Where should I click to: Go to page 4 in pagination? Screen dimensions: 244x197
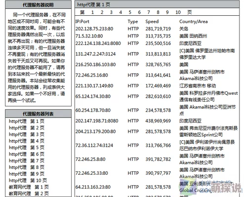point(121,12)
